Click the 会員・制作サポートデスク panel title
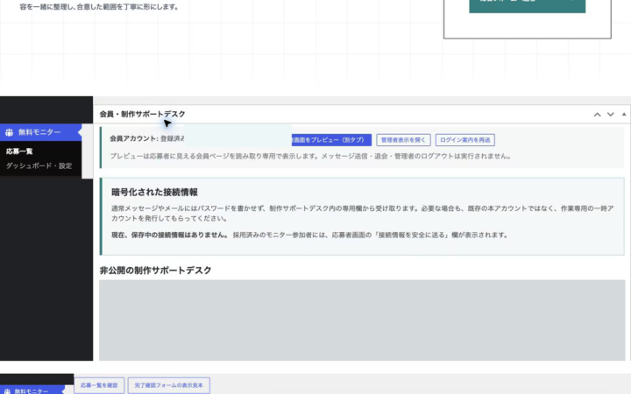 coord(143,114)
